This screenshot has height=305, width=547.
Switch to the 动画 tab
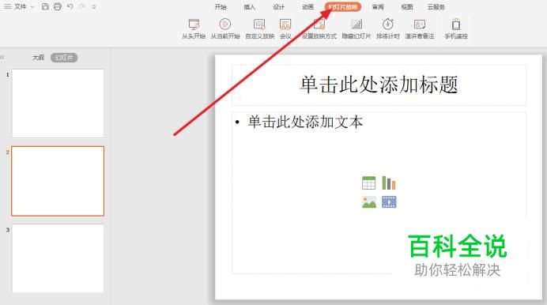coord(307,7)
